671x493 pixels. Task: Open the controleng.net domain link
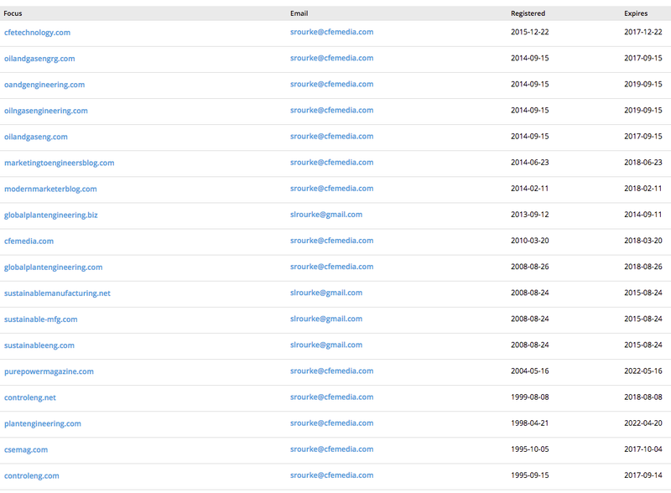pyautogui.click(x=30, y=398)
